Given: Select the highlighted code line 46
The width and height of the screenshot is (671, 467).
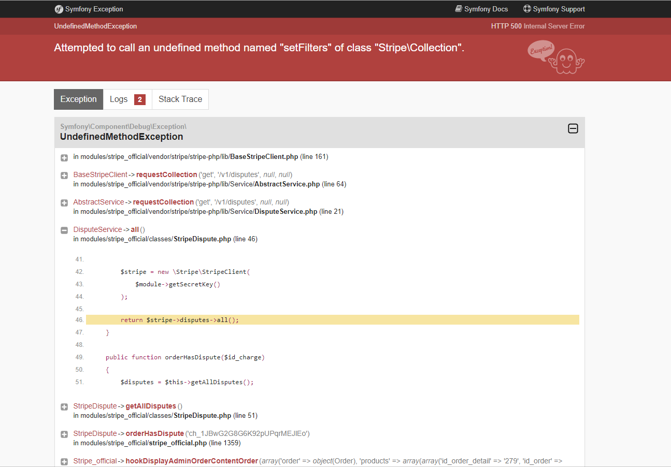Looking at the screenshot, I should (333, 320).
